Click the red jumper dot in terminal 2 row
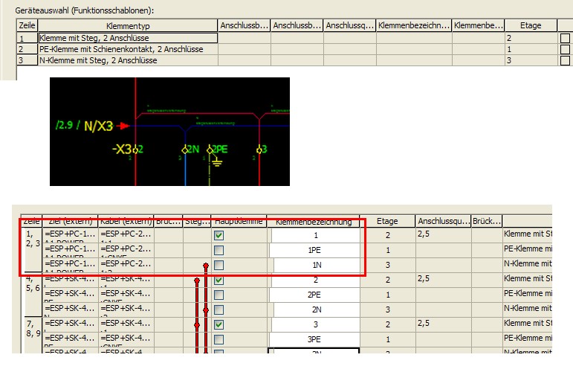The width and height of the screenshot is (573, 372). coord(197,281)
